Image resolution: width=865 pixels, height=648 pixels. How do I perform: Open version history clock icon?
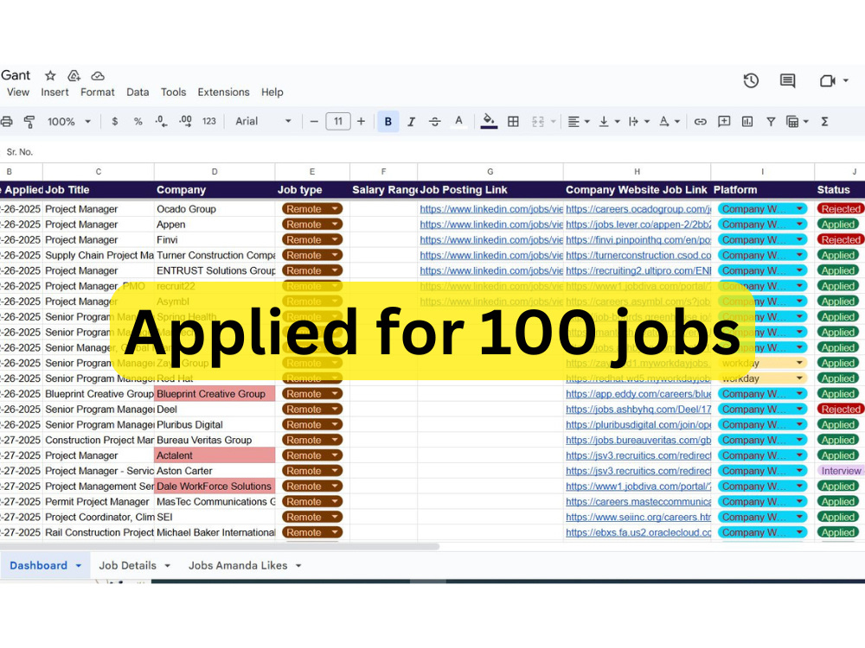(x=751, y=81)
